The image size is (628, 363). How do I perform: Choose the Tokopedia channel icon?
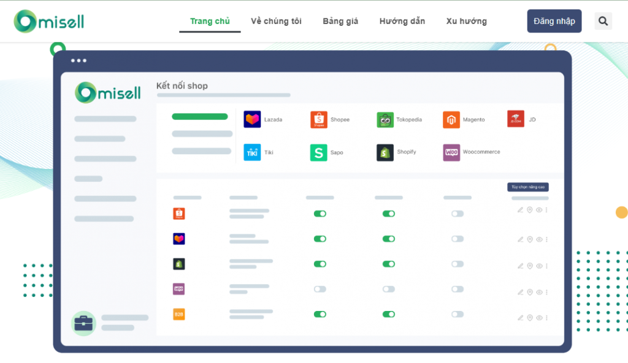coord(385,119)
